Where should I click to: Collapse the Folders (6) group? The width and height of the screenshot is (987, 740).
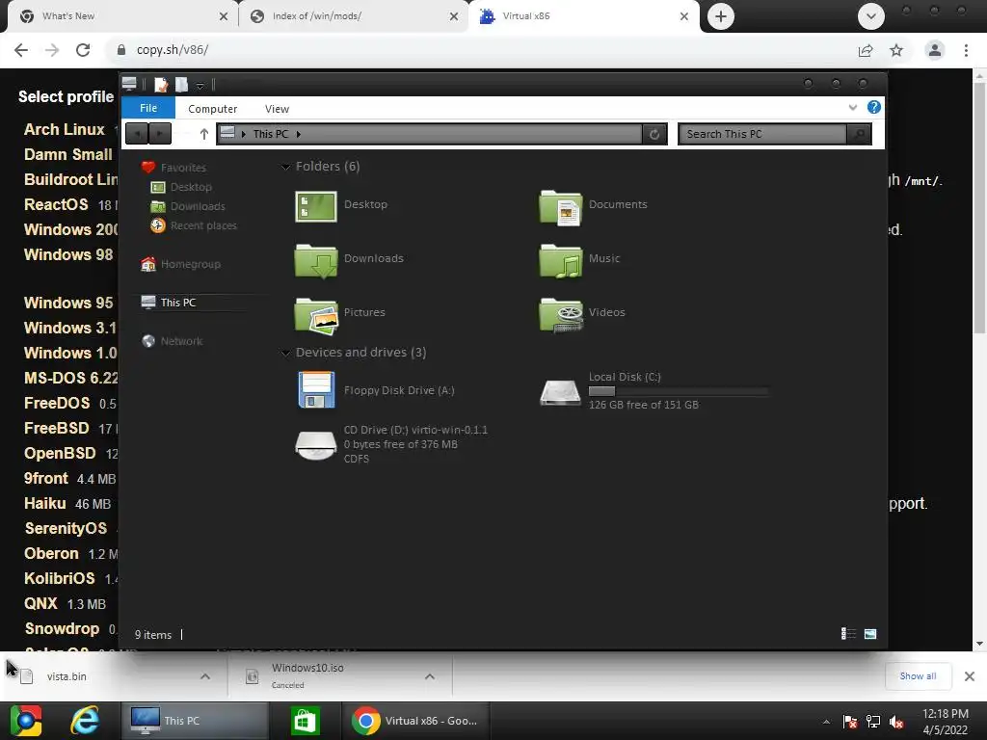[x=285, y=167]
